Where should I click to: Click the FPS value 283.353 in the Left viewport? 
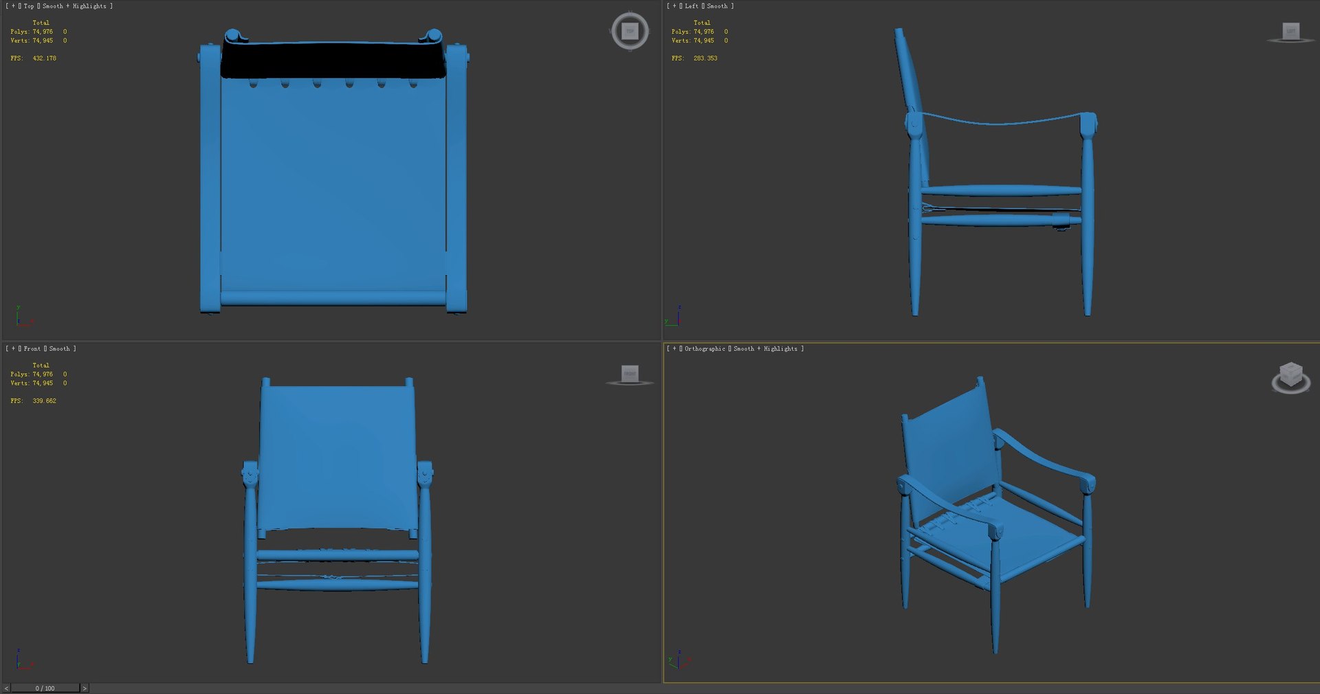705,58
